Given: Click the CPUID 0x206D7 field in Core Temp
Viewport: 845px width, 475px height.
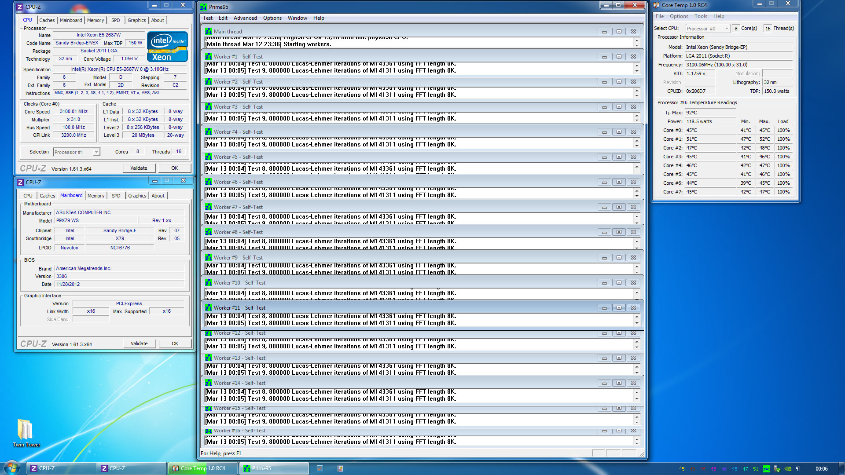Looking at the screenshot, I should [700, 91].
